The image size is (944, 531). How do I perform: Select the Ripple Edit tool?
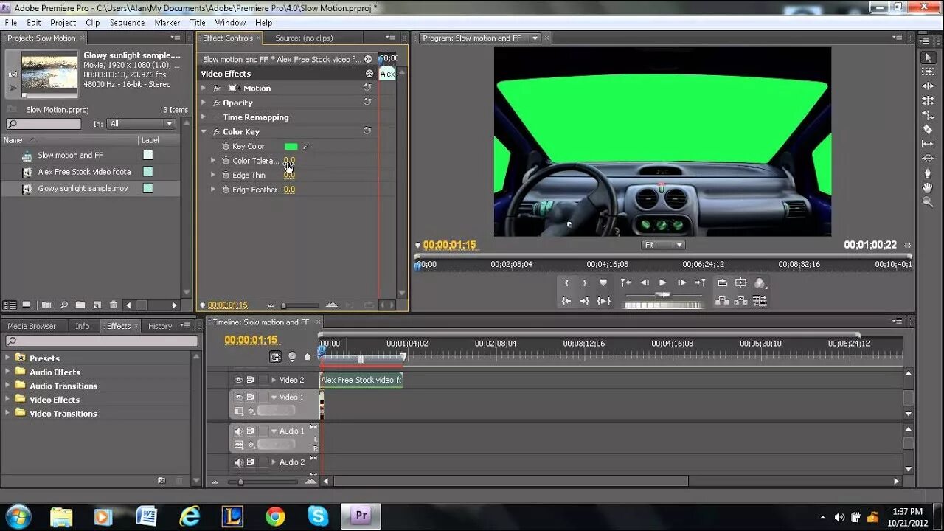(928, 86)
